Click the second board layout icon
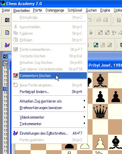 (107, 33)
